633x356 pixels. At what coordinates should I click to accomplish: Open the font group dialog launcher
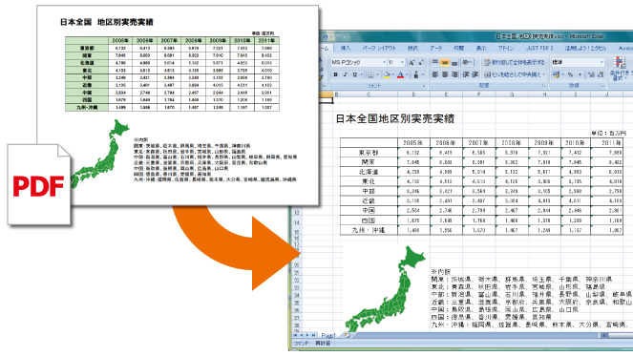(x=424, y=86)
